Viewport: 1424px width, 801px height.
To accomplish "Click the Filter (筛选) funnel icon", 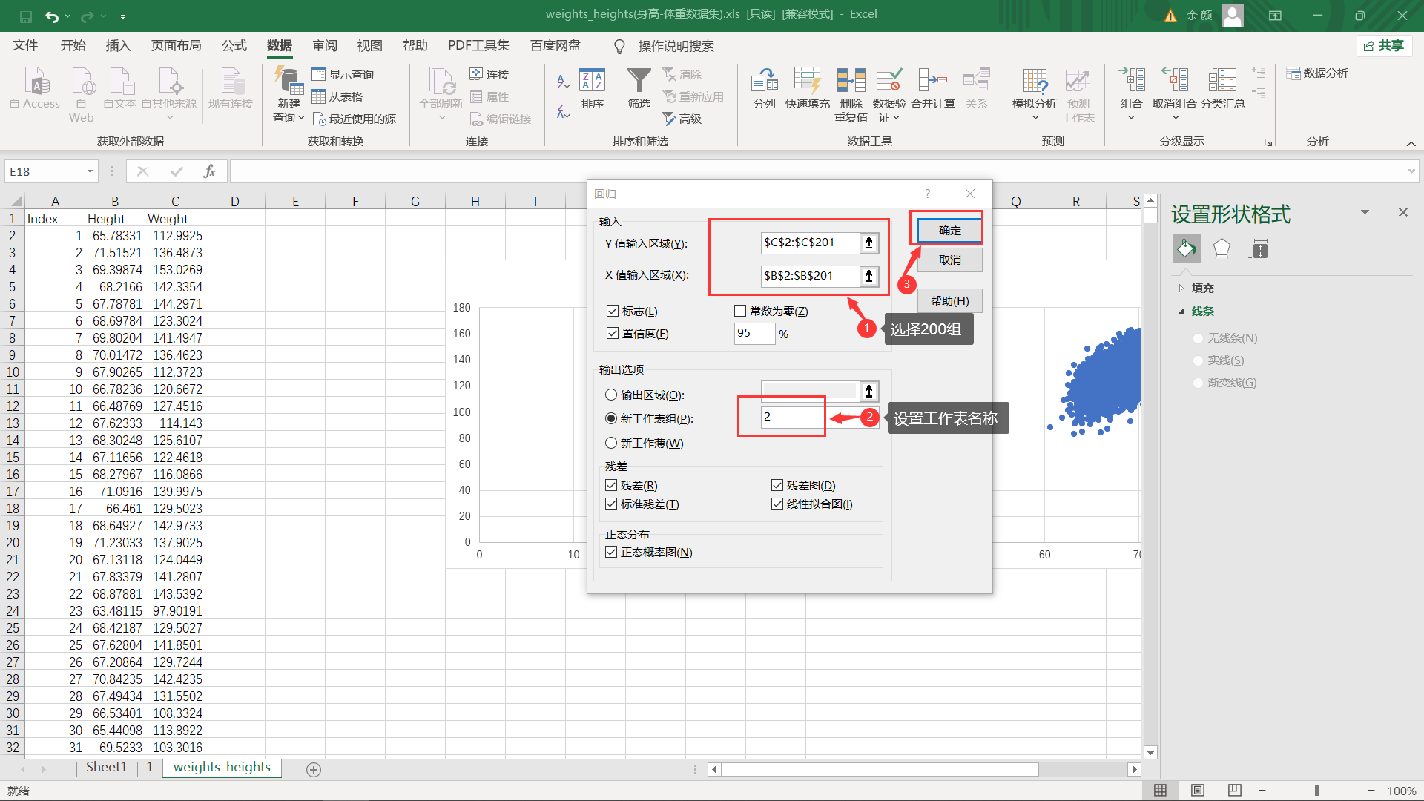I will (x=639, y=80).
